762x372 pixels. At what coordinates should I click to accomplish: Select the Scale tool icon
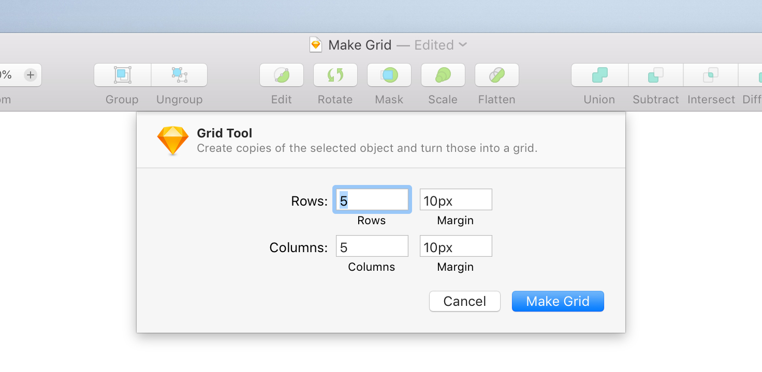point(443,75)
